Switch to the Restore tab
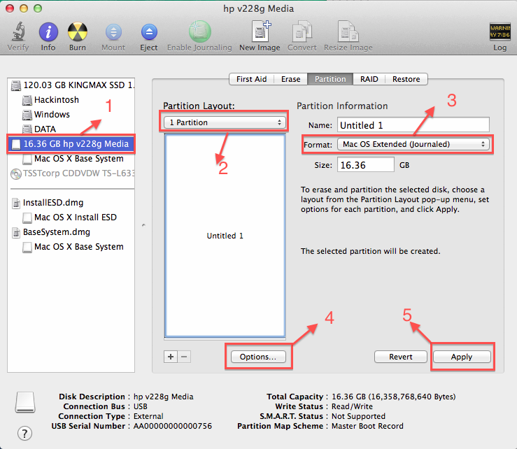Image resolution: width=517 pixels, height=449 pixels. click(x=406, y=79)
